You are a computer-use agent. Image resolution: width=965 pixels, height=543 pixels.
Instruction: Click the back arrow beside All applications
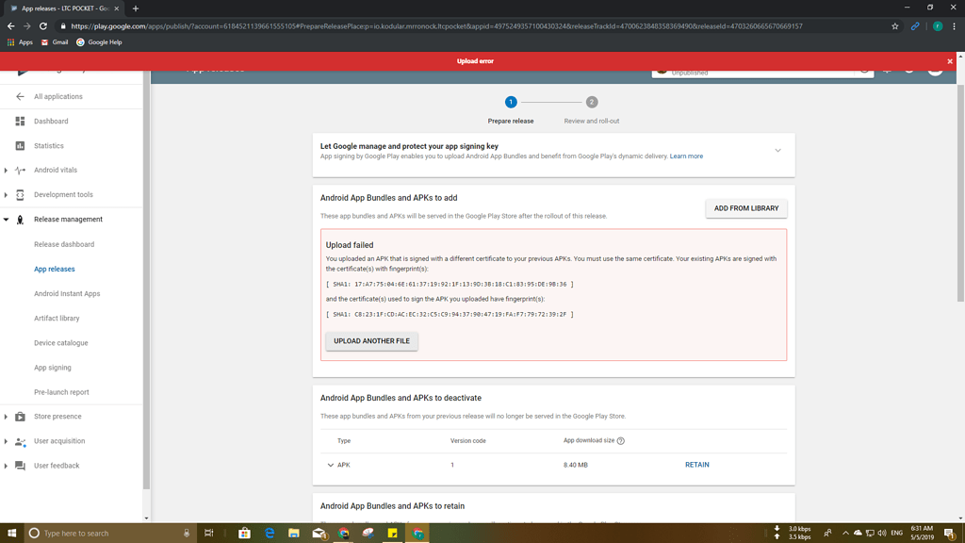tap(19, 96)
